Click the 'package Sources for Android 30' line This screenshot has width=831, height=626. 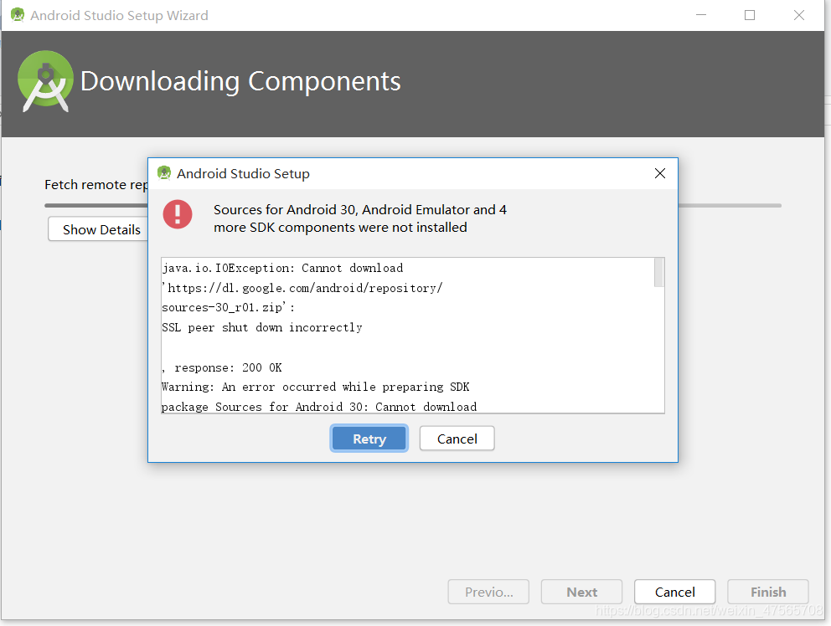[x=319, y=407]
